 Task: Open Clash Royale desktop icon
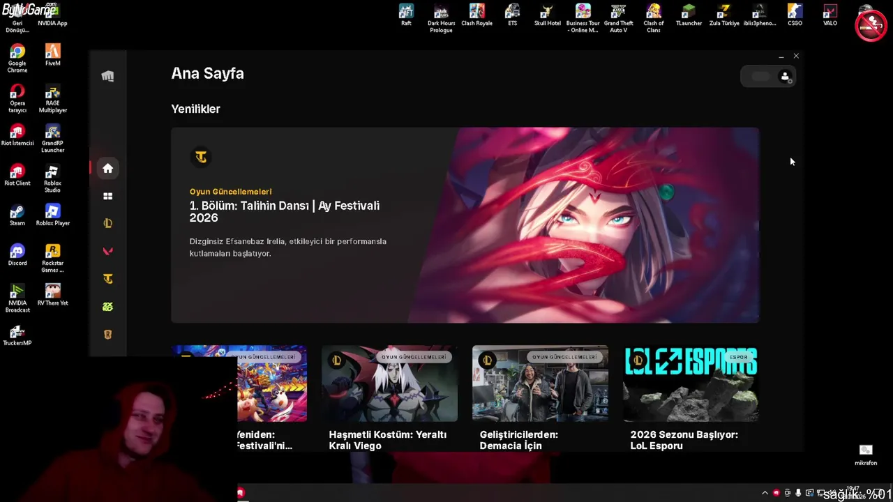[476, 15]
